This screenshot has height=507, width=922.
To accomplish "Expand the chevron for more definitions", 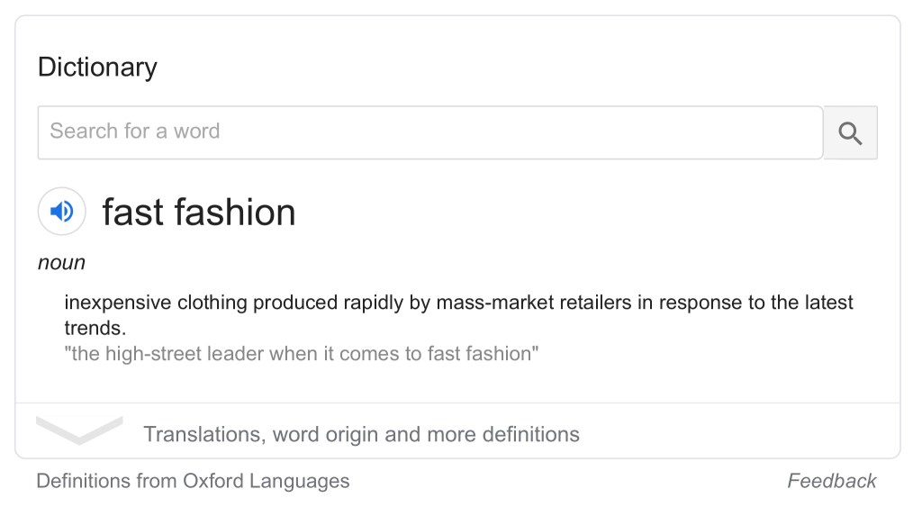I will click(79, 430).
